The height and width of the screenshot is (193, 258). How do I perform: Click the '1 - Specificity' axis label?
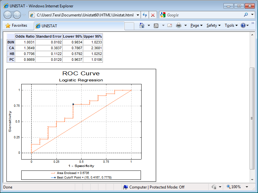point(81,166)
